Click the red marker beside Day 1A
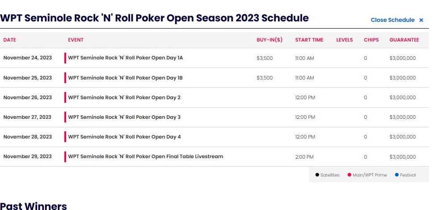This screenshot has width=433, height=210. 65,58
